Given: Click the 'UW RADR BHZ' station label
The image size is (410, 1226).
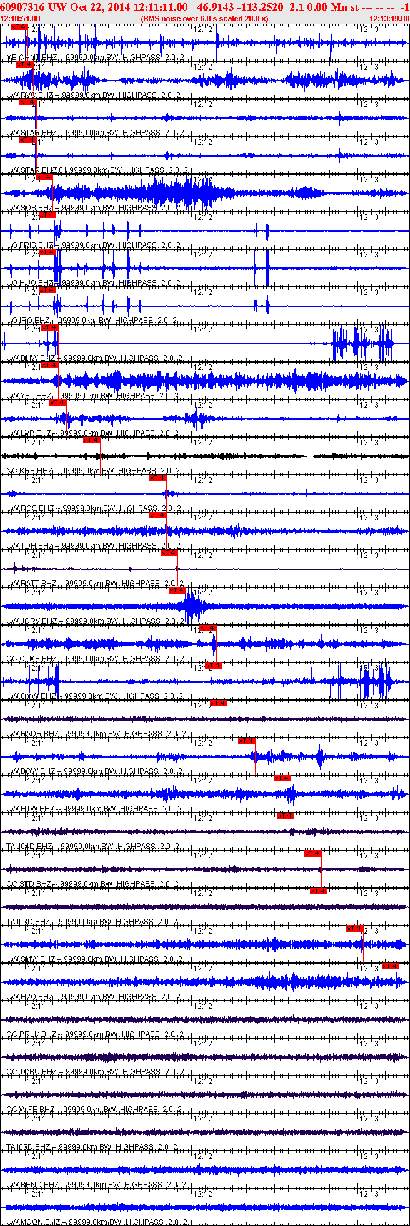Looking at the screenshot, I should (x=33, y=734).
